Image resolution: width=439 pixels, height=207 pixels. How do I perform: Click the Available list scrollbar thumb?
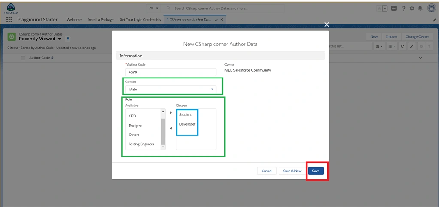click(x=163, y=132)
